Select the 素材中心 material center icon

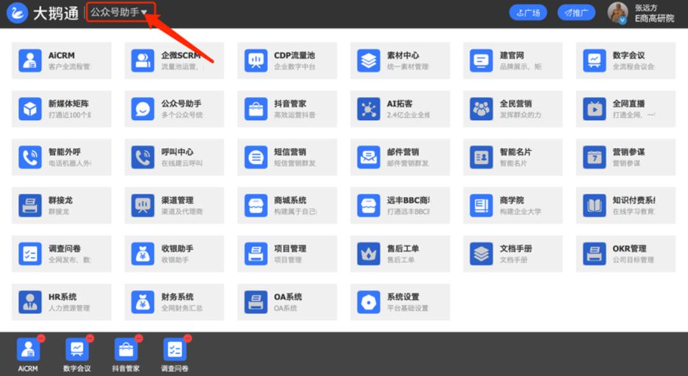pyautogui.click(x=399, y=60)
